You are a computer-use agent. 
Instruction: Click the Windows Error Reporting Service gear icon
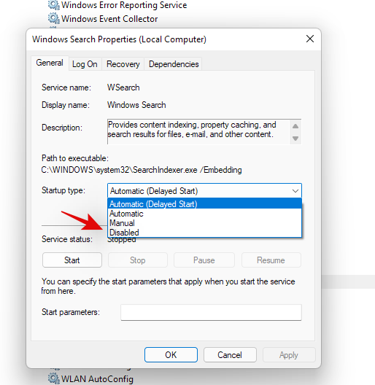coord(53,4)
